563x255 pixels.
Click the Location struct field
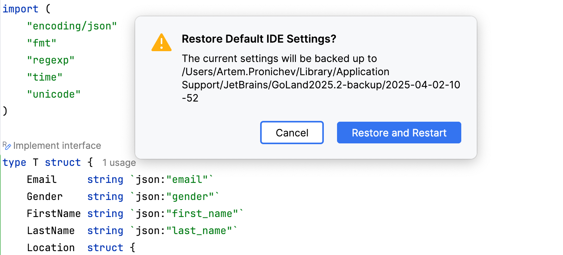click(x=51, y=248)
